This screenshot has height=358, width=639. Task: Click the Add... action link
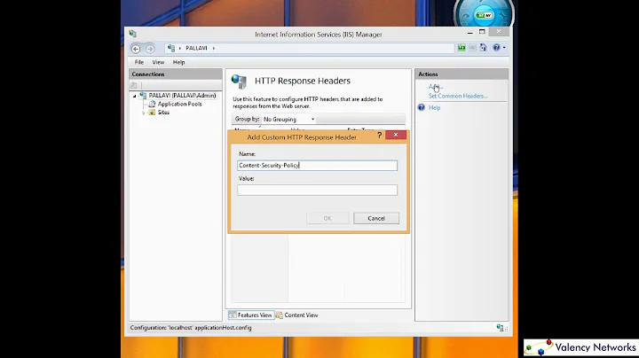pyautogui.click(x=435, y=87)
